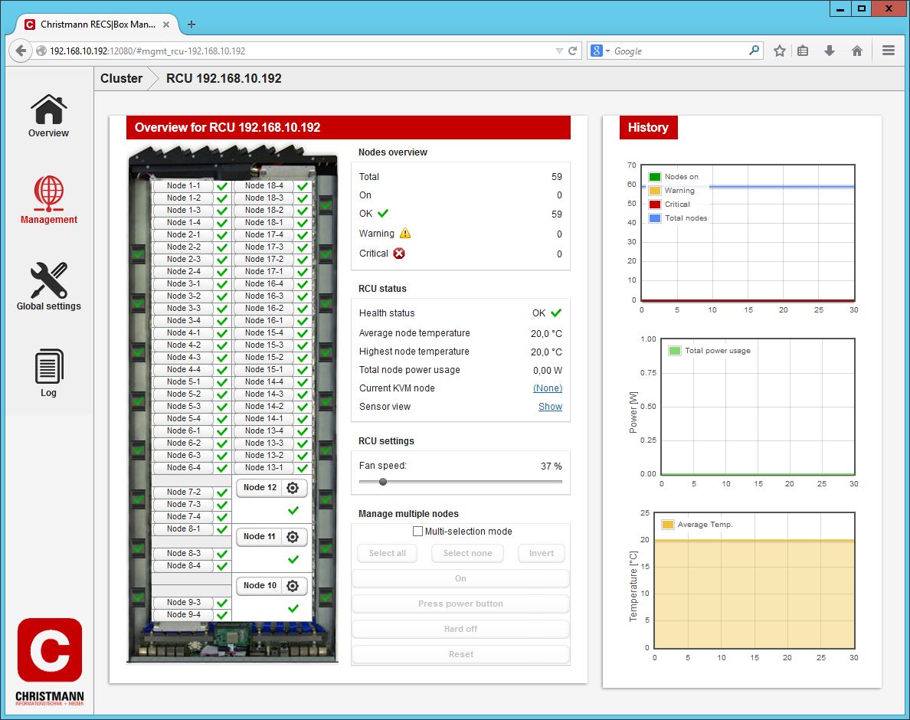The height and width of the screenshot is (720, 910).
Task: Click the Invert selection button
Action: click(x=541, y=554)
